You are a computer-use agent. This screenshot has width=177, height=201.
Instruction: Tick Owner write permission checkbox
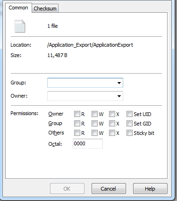[94, 114]
